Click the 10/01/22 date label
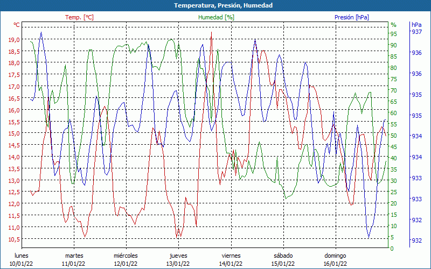The image size is (431, 269). tap(22, 264)
